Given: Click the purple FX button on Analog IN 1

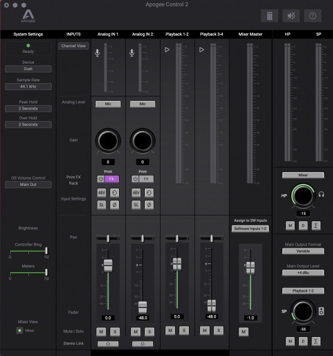Looking at the screenshot, I should click(x=111, y=179).
